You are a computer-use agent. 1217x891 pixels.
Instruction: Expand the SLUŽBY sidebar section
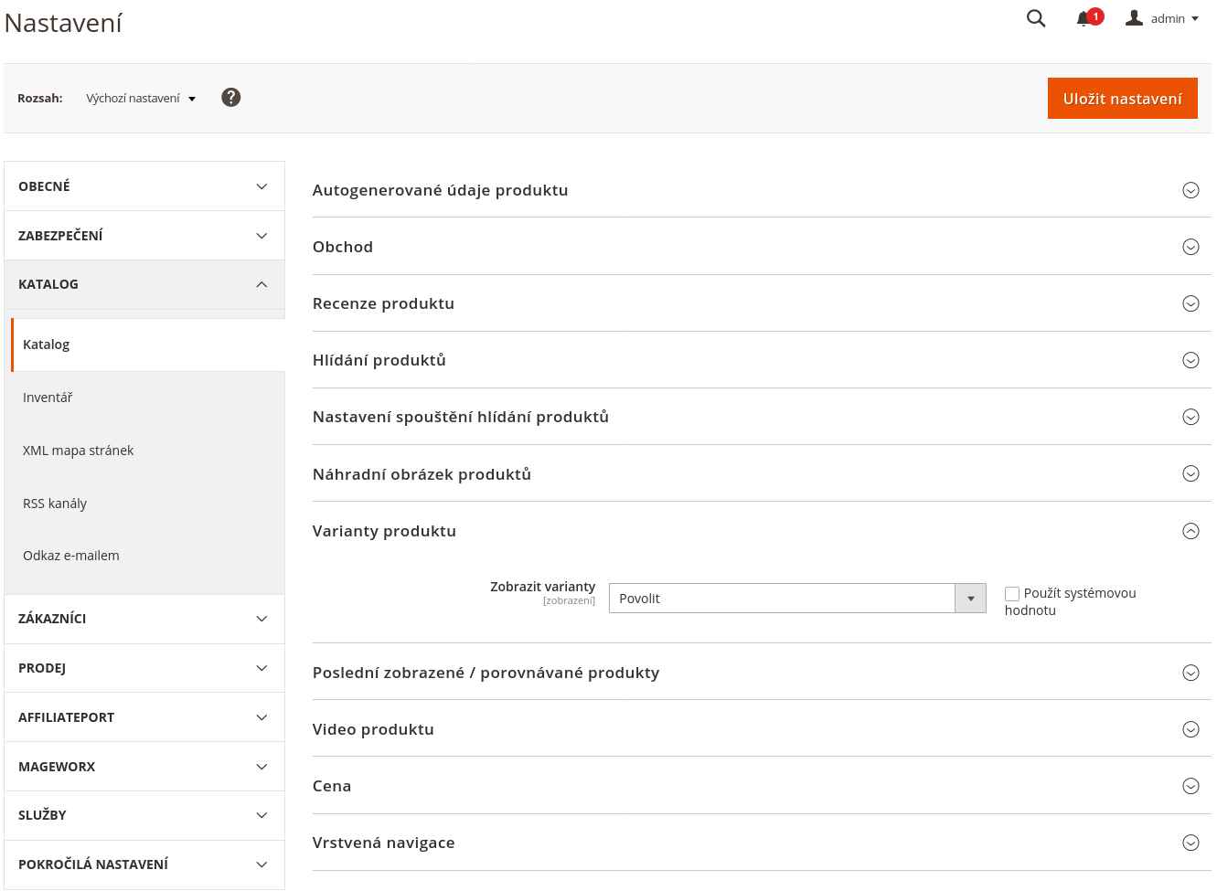[x=144, y=815]
